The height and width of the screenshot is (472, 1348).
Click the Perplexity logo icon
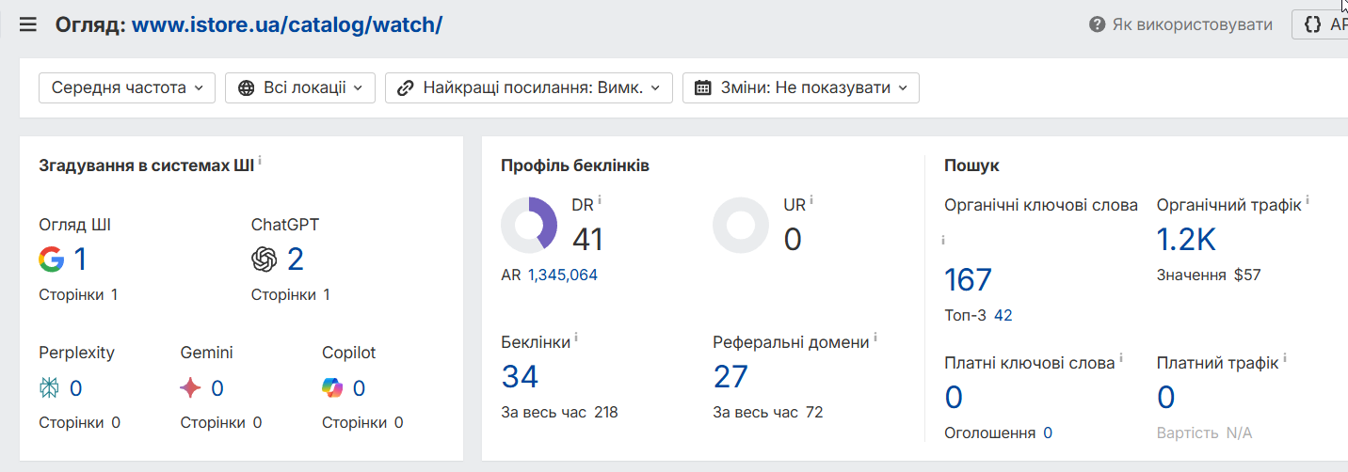click(x=49, y=387)
